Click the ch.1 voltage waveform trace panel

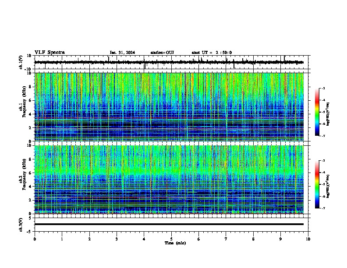171,62
